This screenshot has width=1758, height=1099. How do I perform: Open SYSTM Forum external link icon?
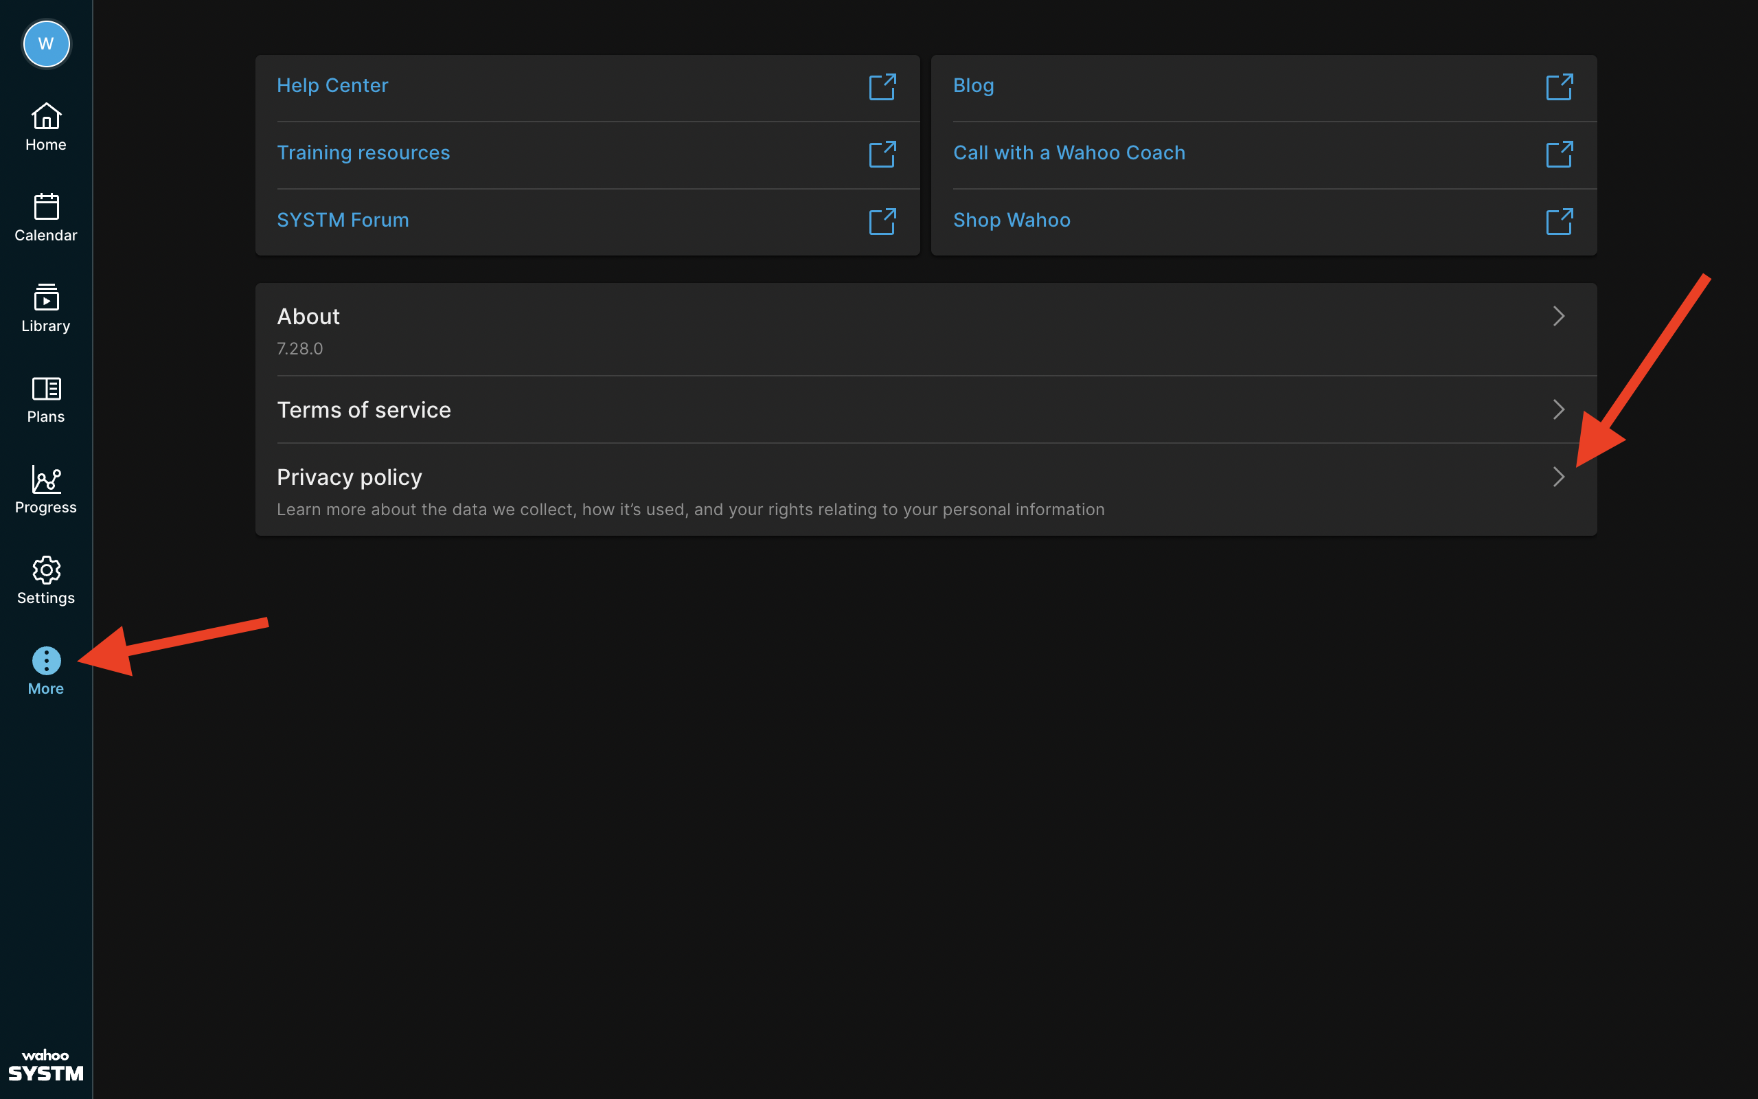click(x=882, y=221)
